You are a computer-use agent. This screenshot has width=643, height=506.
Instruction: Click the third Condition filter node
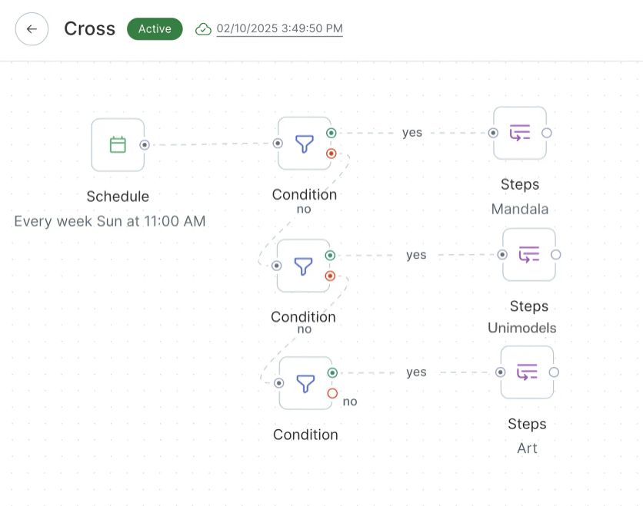[305, 382]
